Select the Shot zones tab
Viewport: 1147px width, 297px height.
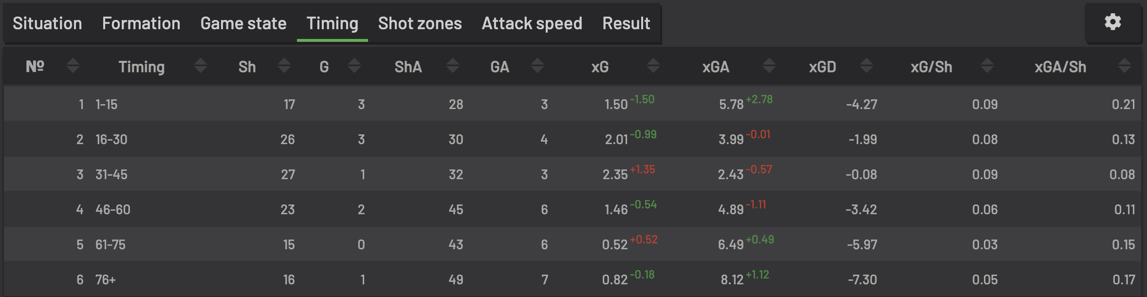[420, 23]
